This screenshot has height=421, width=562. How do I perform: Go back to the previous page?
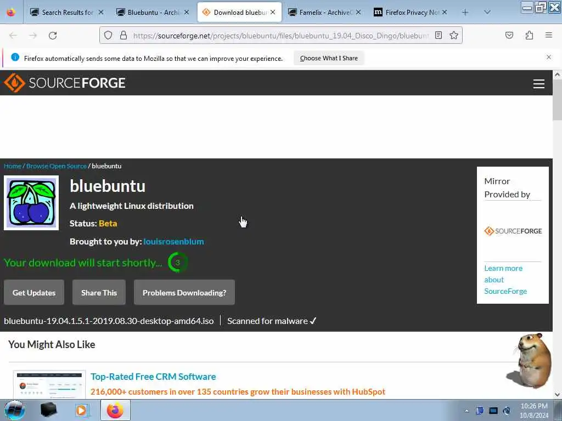[x=13, y=36]
